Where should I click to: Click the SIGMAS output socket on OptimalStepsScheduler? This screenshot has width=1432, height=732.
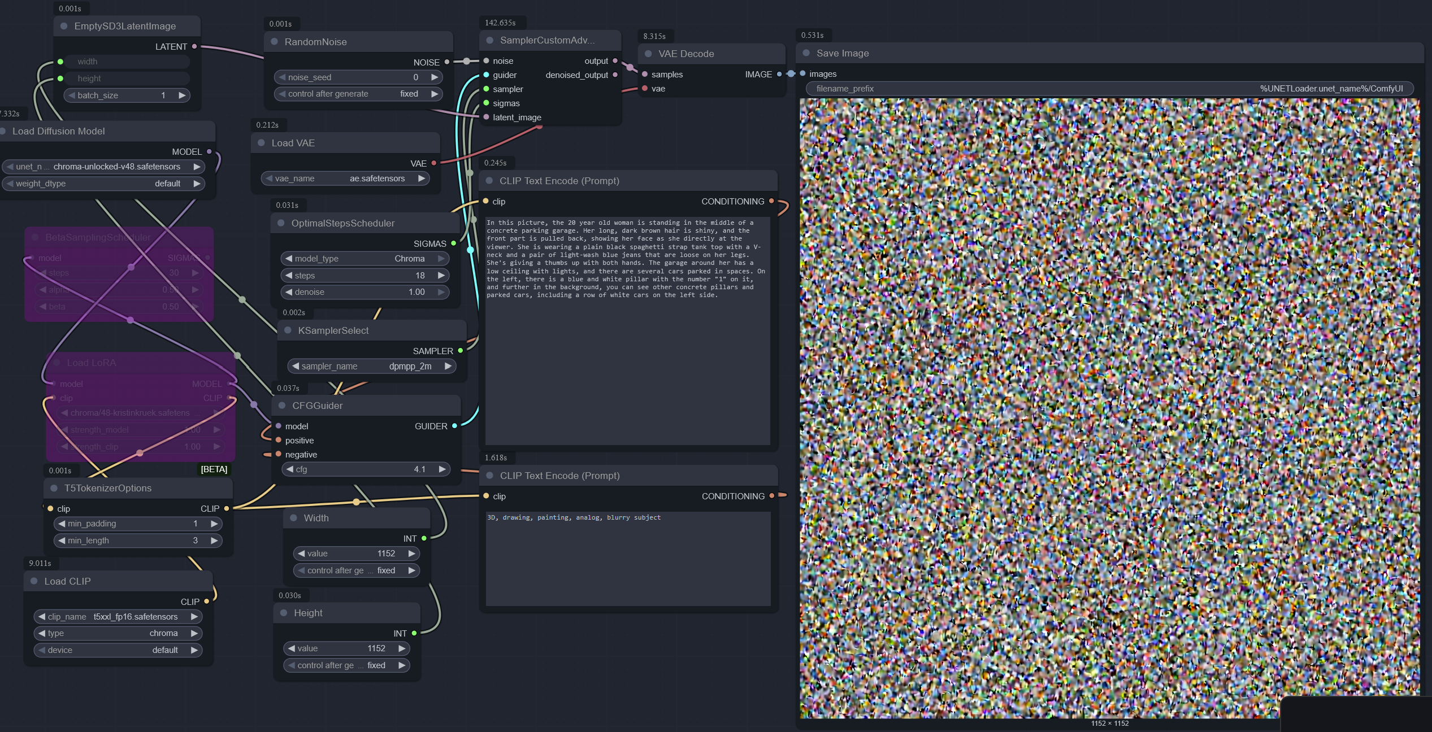coord(453,243)
